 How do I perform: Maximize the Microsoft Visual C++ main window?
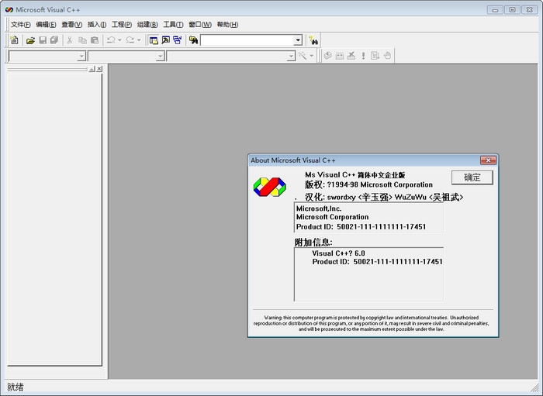tap(512, 9)
